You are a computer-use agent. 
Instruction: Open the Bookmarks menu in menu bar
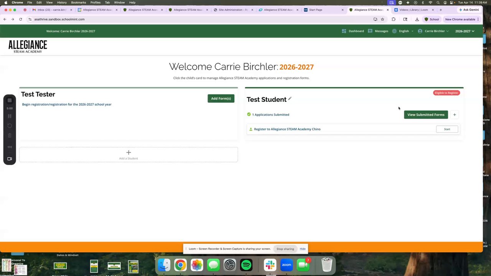click(x=78, y=3)
